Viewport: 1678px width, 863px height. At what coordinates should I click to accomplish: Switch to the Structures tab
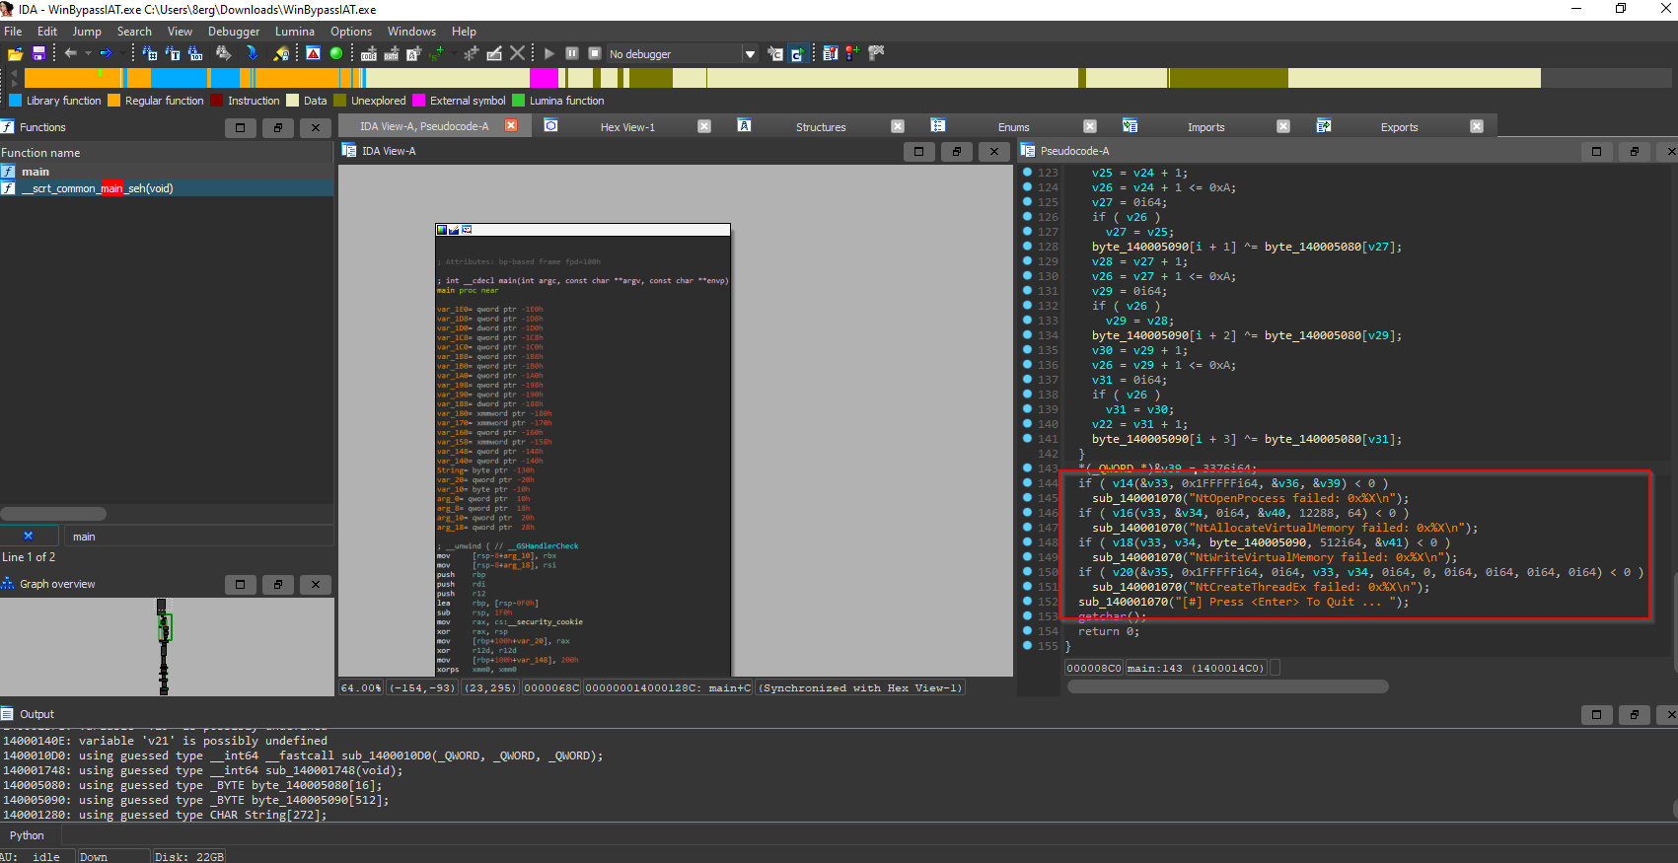(x=821, y=126)
